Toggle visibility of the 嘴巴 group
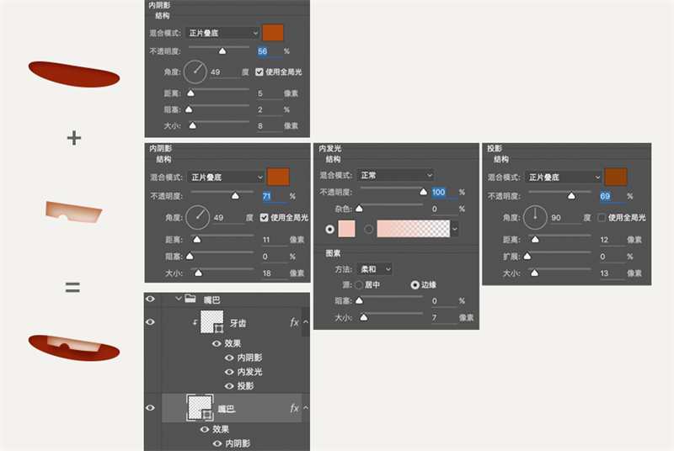The height and width of the screenshot is (451, 674). [150, 299]
